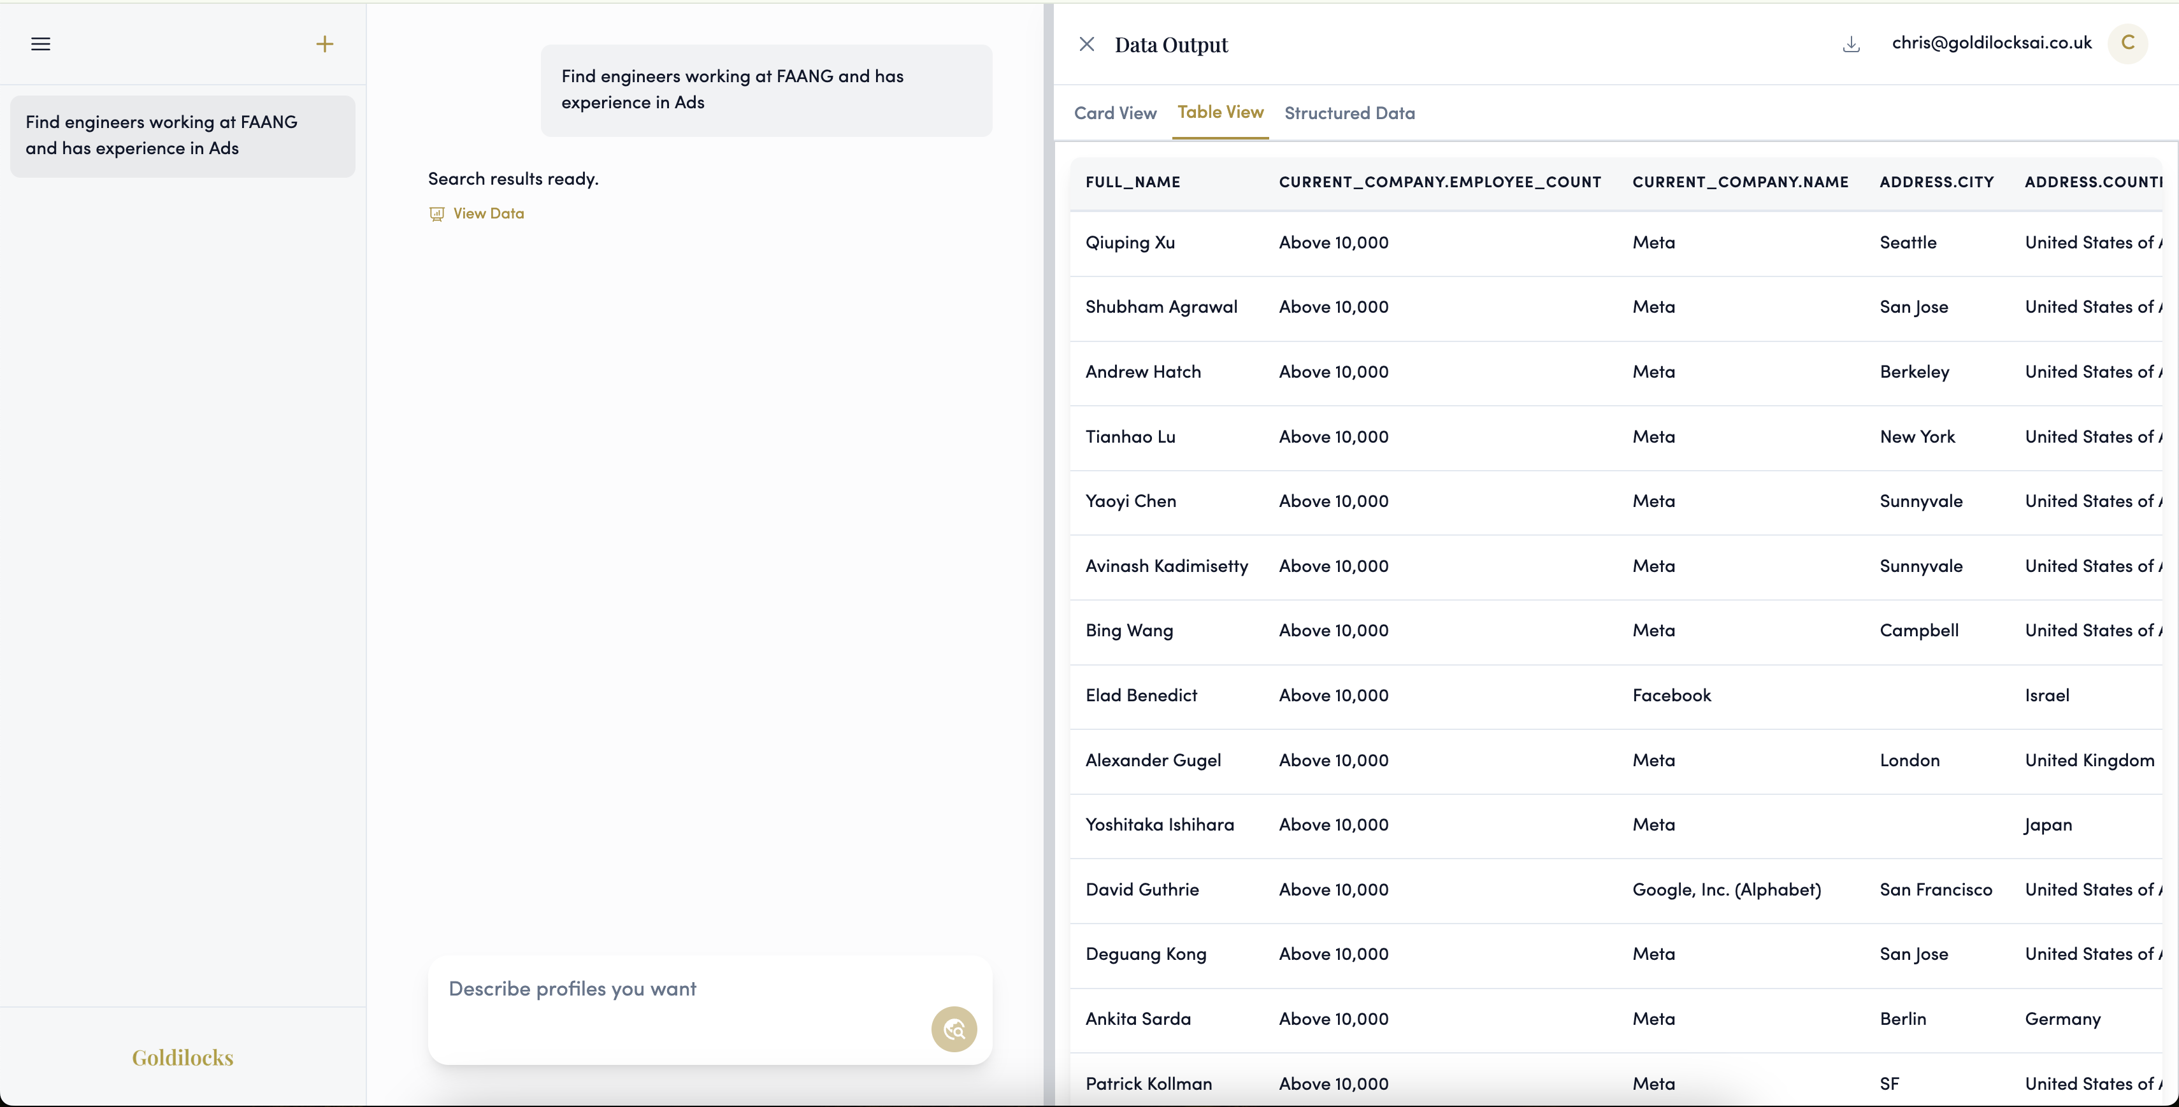Select the Bing Wang name cell

[1129, 631]
